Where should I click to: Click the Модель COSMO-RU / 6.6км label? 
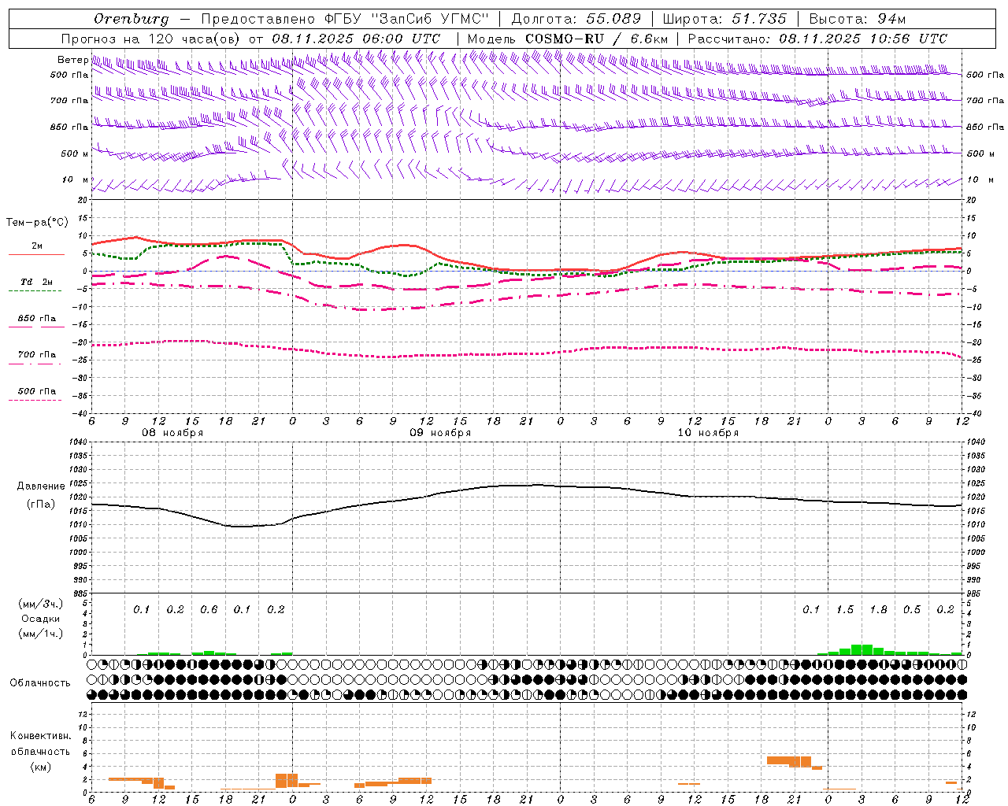coord(568,39)
